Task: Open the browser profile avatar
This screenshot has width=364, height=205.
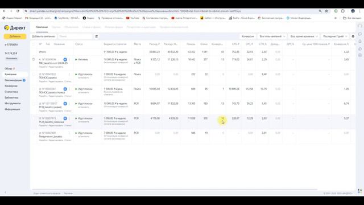Action: pos(353,11)
